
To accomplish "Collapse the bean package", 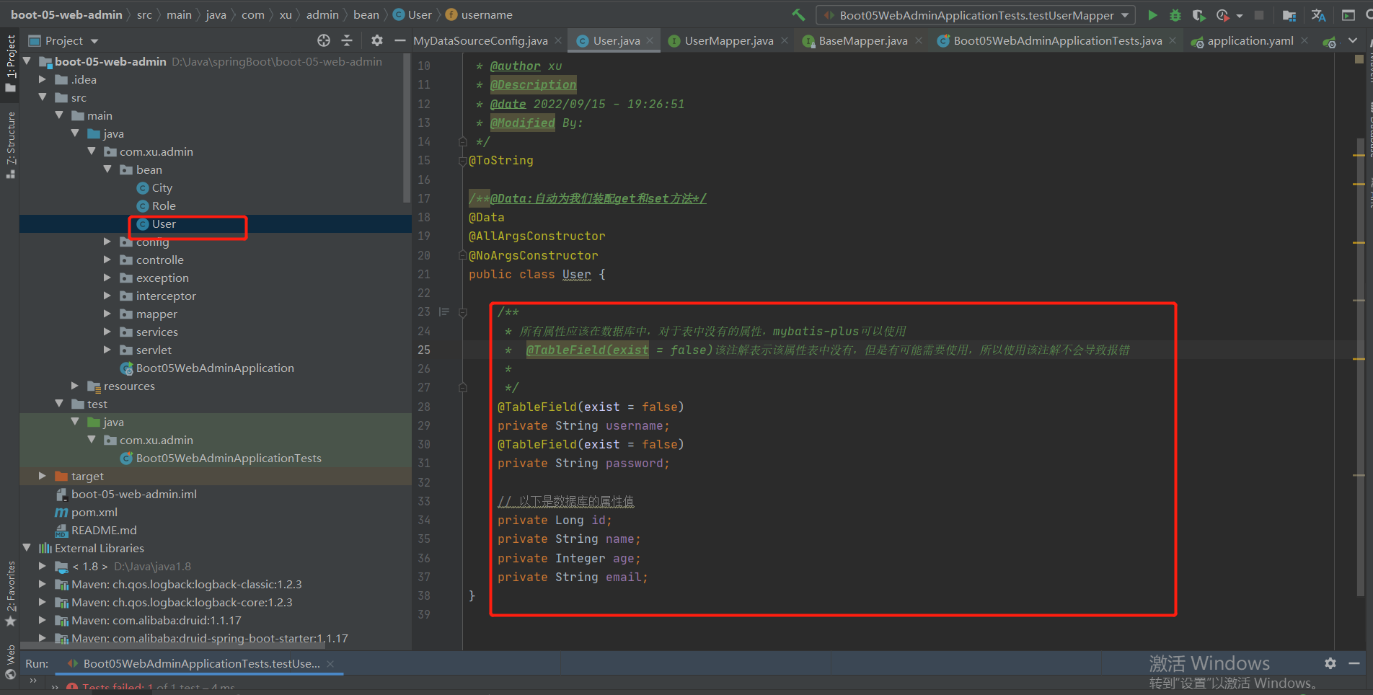I will coord(107,169).
